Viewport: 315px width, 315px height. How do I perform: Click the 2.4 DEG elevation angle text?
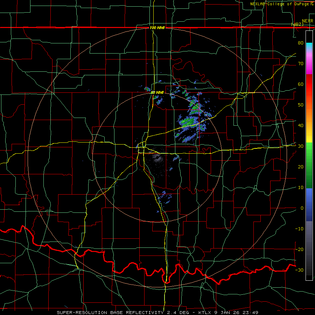pyautogui.click(x=178, y=313)
